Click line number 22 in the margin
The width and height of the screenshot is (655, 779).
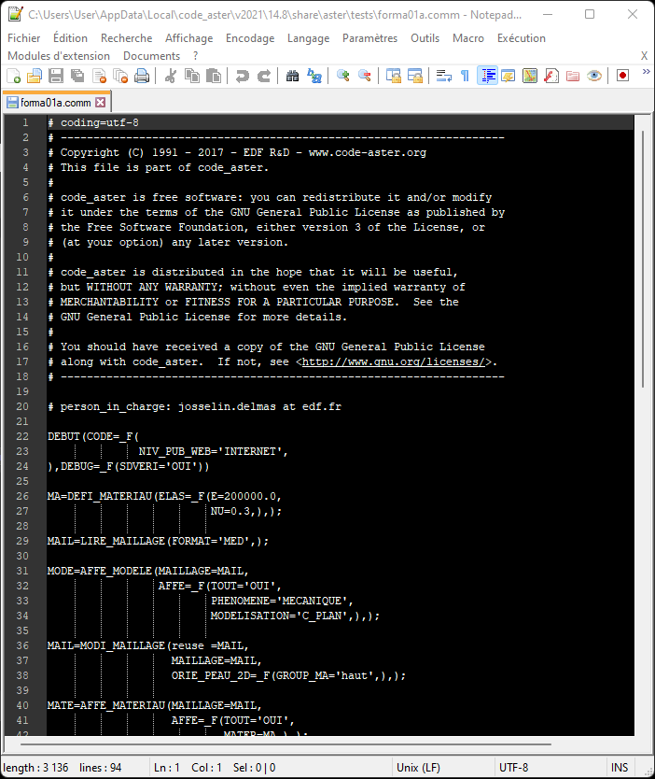pos(22,437)
